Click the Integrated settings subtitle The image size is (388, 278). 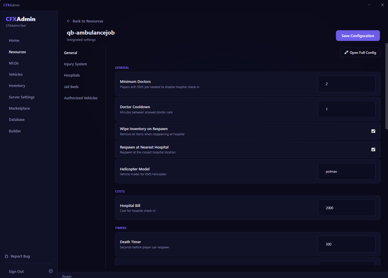[x=81, y=40]
